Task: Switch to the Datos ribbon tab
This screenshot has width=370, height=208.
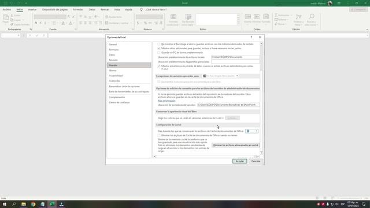Action: point(92,9)
